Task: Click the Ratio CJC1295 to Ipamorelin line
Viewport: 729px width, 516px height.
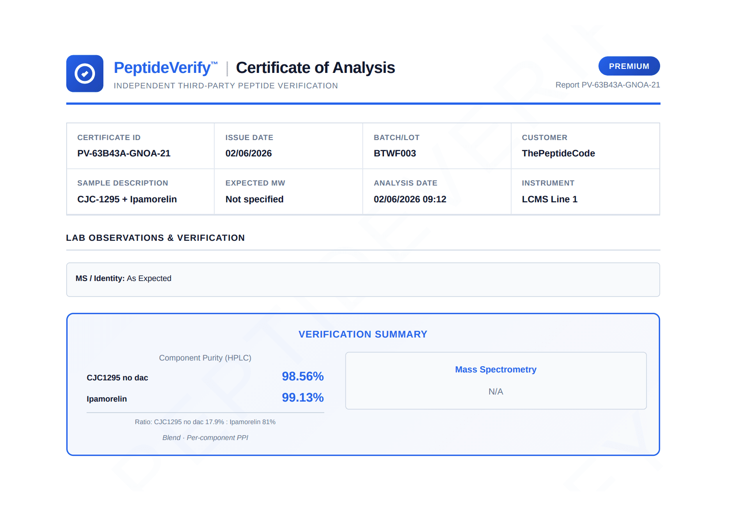Action: click(205, 422)
